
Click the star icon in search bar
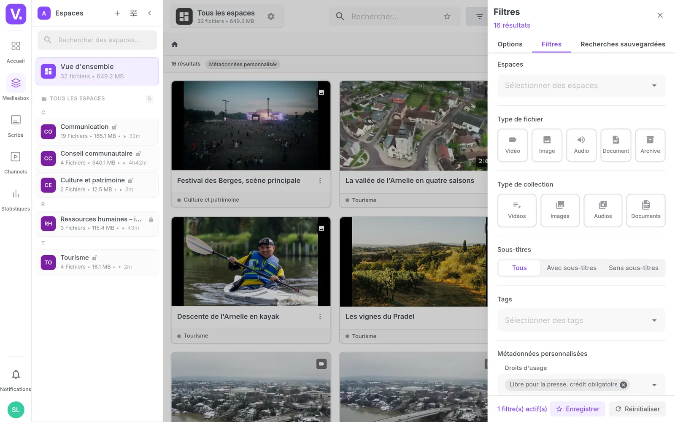[x=447, y=16]
